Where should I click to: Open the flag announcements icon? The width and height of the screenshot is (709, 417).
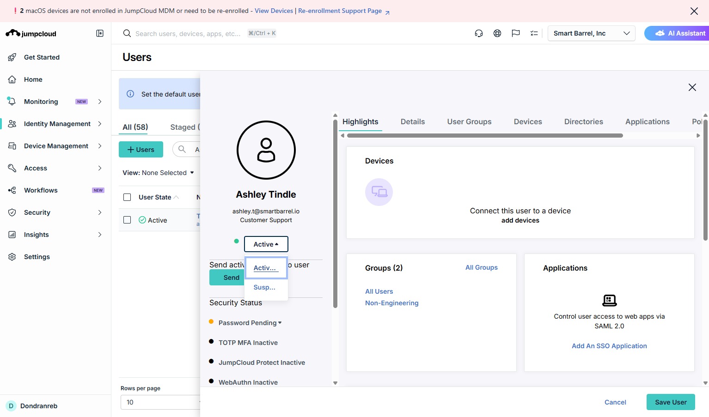pos(516,33)
